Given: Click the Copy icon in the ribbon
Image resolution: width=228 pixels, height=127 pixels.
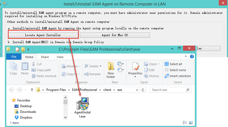Looking at the screenshot, I should (13, 68).
